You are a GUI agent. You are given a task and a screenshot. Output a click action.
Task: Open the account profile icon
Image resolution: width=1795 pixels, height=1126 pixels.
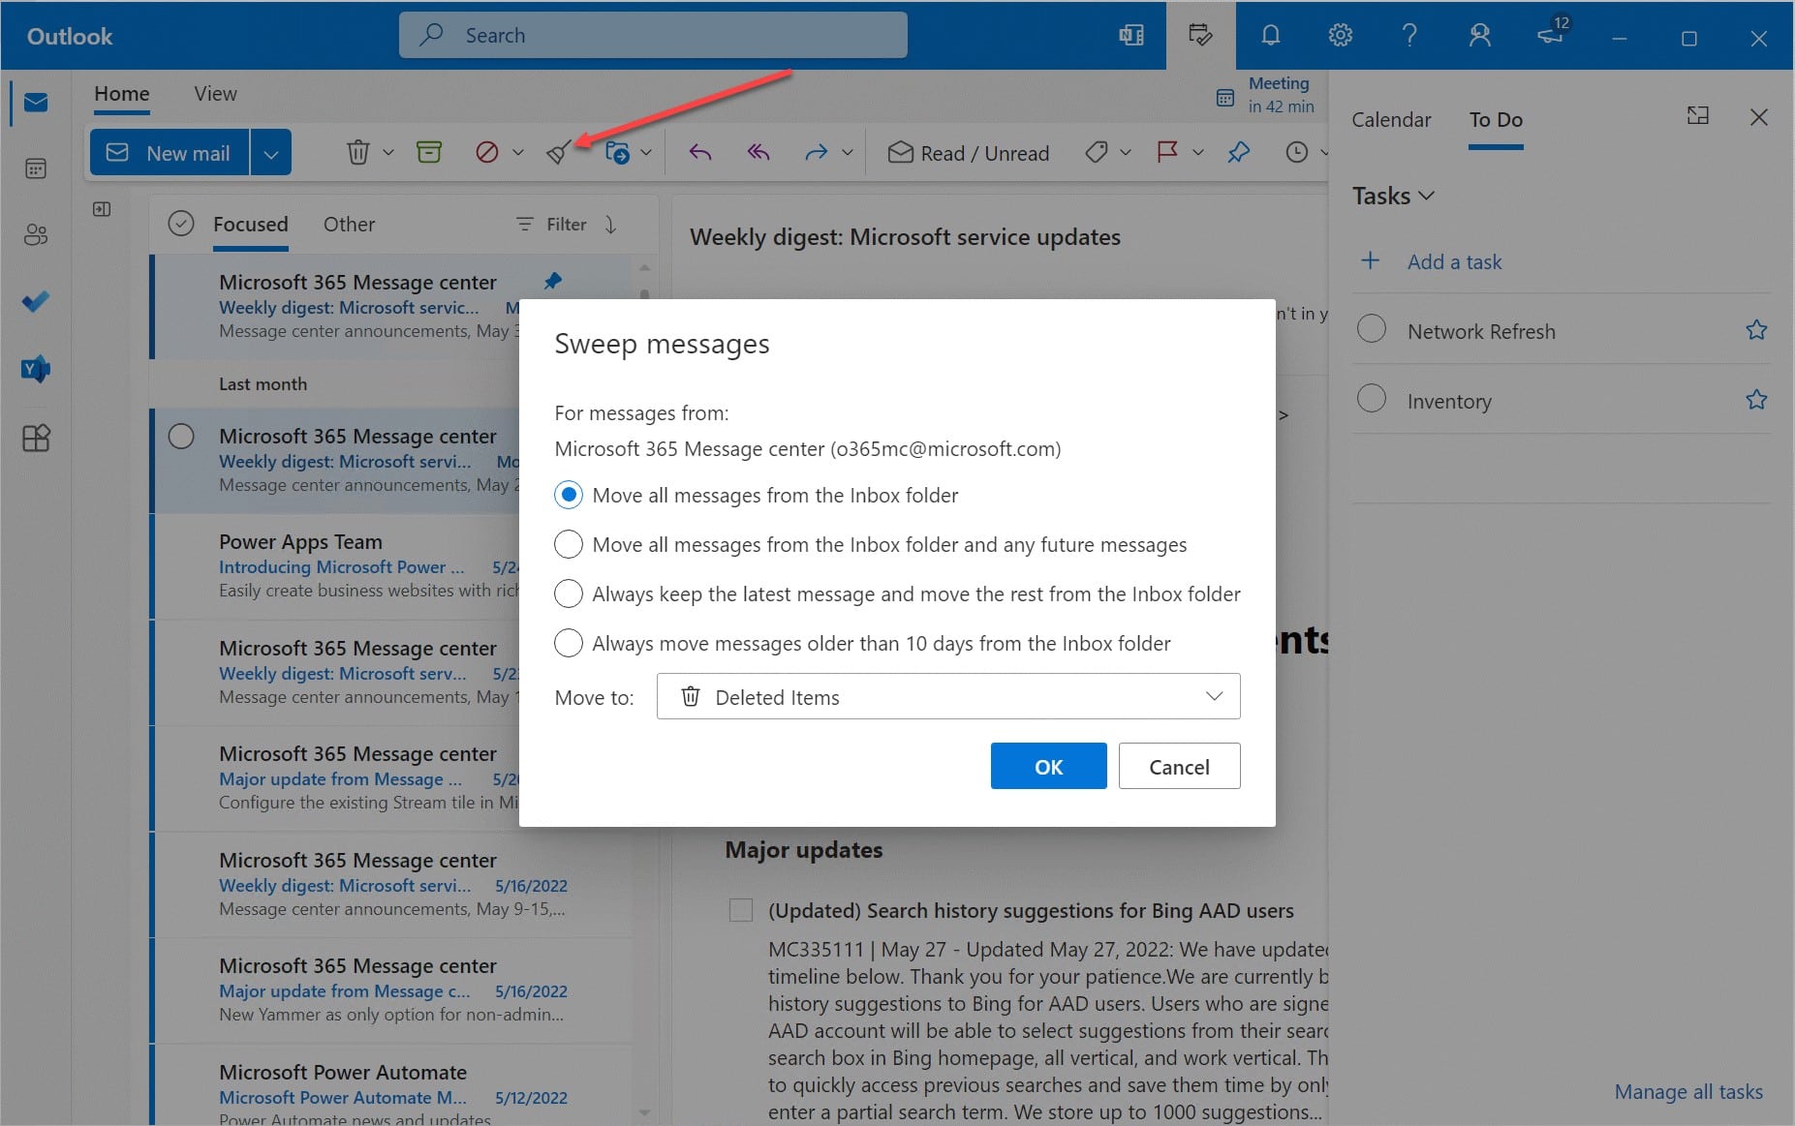coord(1479,36)
